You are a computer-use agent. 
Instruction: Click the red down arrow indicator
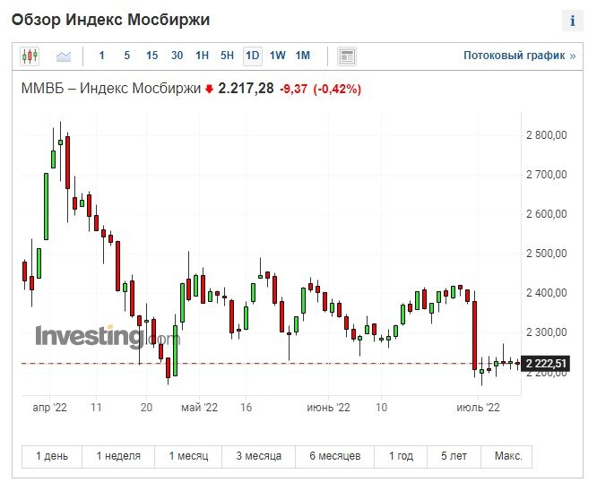pos(209,89)
